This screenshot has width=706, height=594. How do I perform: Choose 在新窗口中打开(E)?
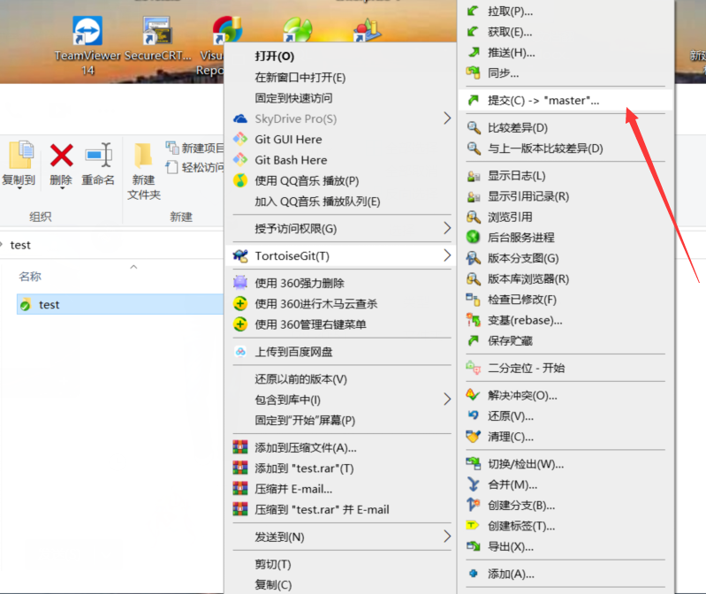[300, 78]
